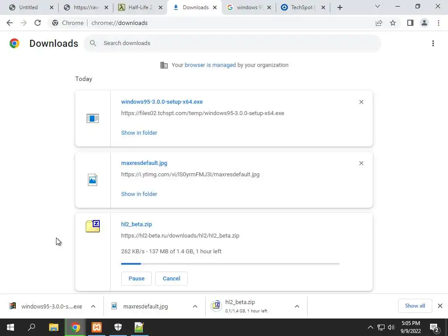Open Chrome's three-dot main menu

click(x=438, y=23)
